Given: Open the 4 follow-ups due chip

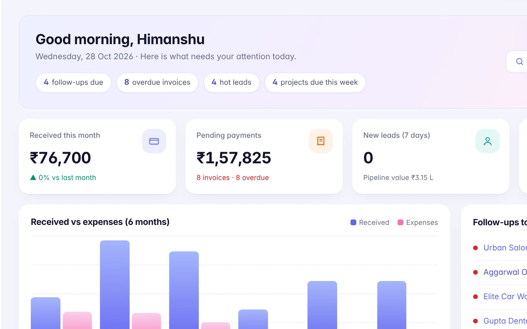Looking at the screenshot, I should click(74, 82).
